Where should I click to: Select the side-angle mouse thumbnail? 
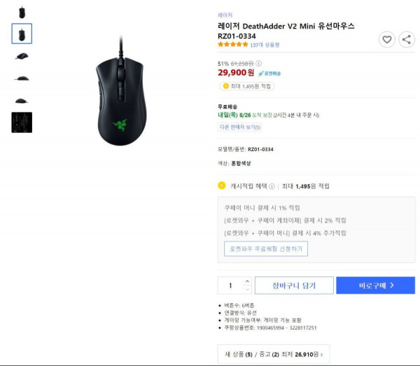22,56
